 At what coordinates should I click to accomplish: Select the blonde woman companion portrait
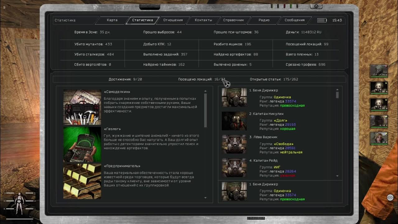pos(379,138)
